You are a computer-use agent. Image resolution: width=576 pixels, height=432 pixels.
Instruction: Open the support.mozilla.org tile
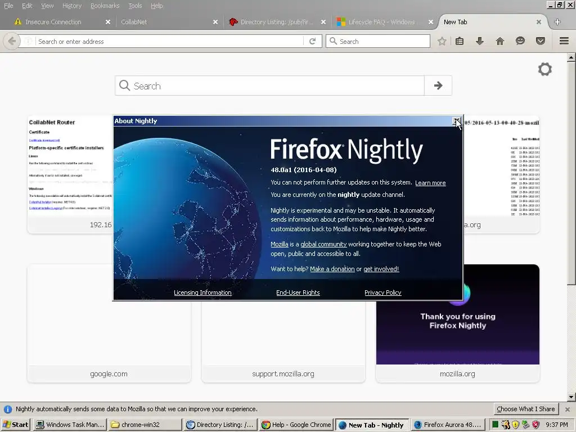(x=283, y=341)
